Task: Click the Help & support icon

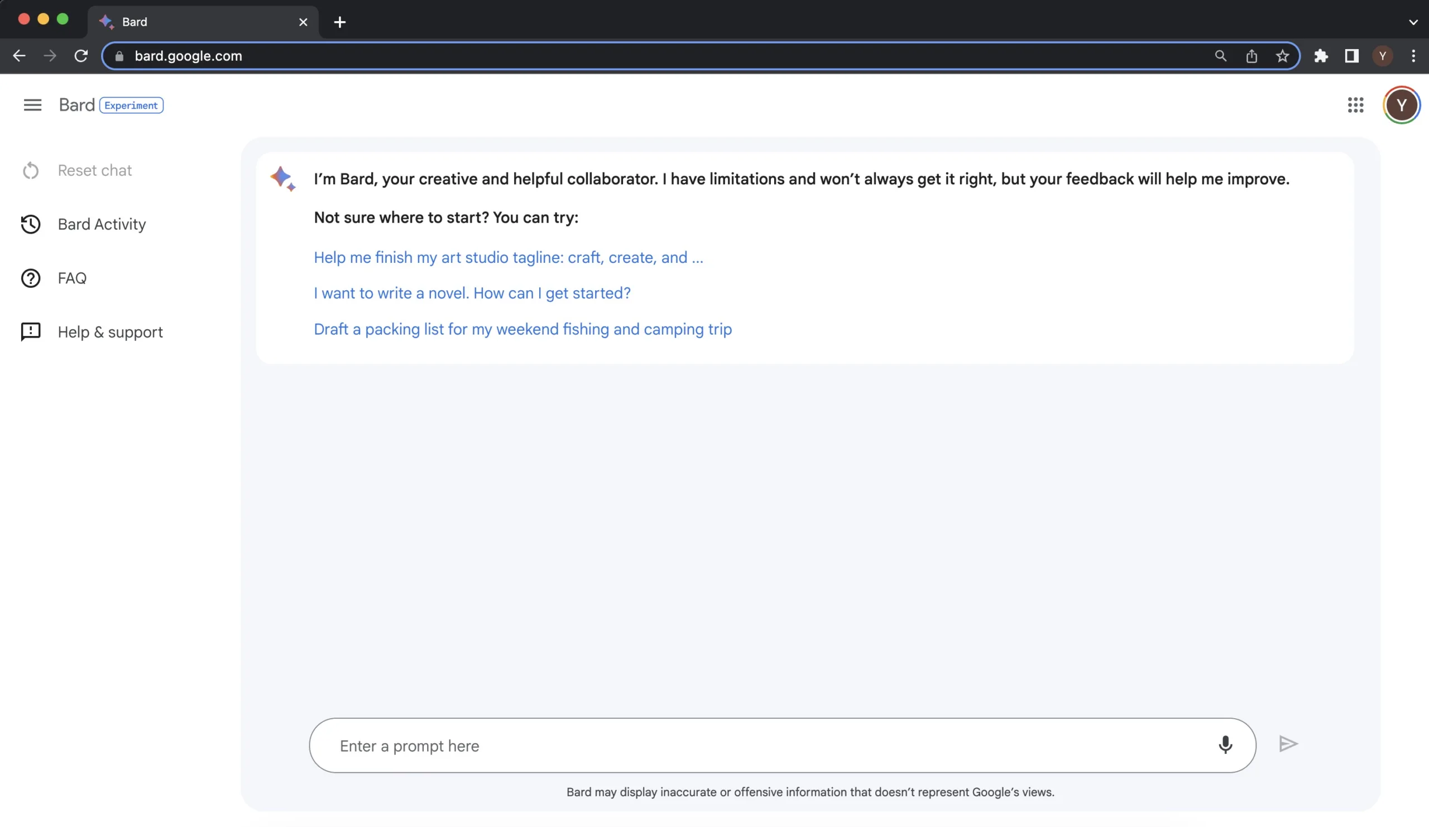Action: (31, 331)
